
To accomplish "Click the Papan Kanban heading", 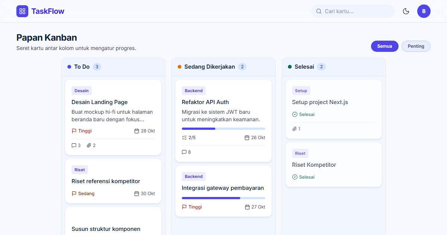I will click(47, 37).
